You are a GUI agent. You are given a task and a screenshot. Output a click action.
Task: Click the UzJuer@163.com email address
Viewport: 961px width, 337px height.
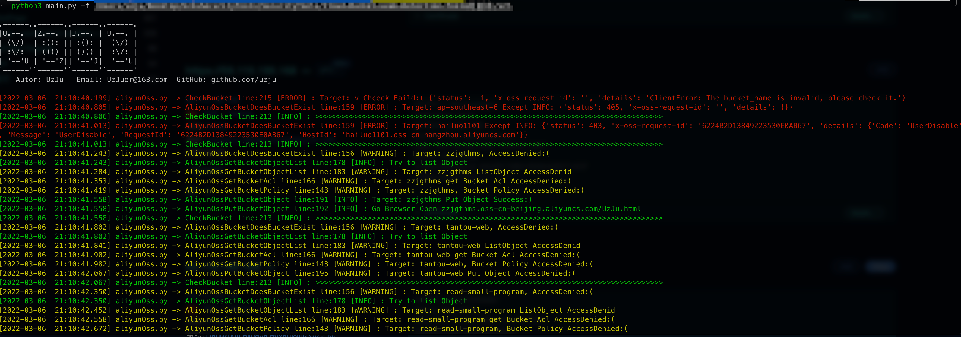tap(137, 80)
